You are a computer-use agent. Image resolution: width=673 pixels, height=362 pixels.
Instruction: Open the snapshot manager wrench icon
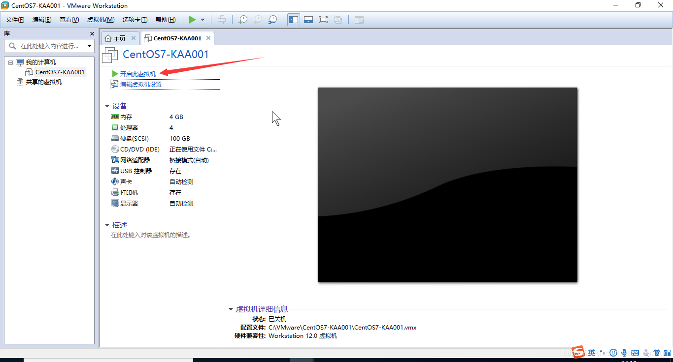[x=272, y=20]
